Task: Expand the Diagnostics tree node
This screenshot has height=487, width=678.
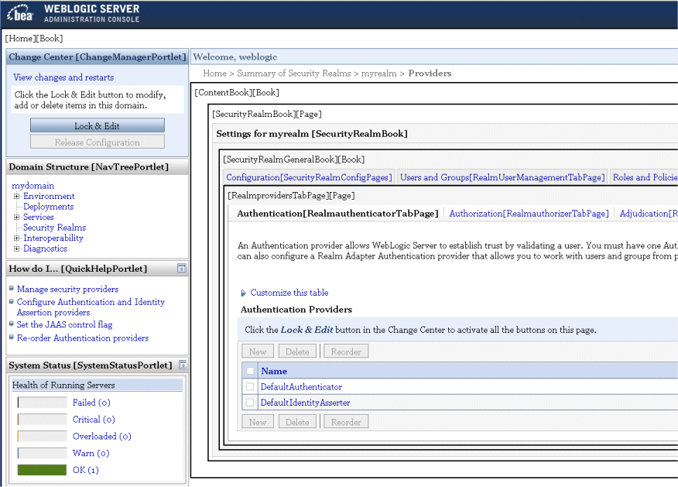Action: [x=17, y=248]
